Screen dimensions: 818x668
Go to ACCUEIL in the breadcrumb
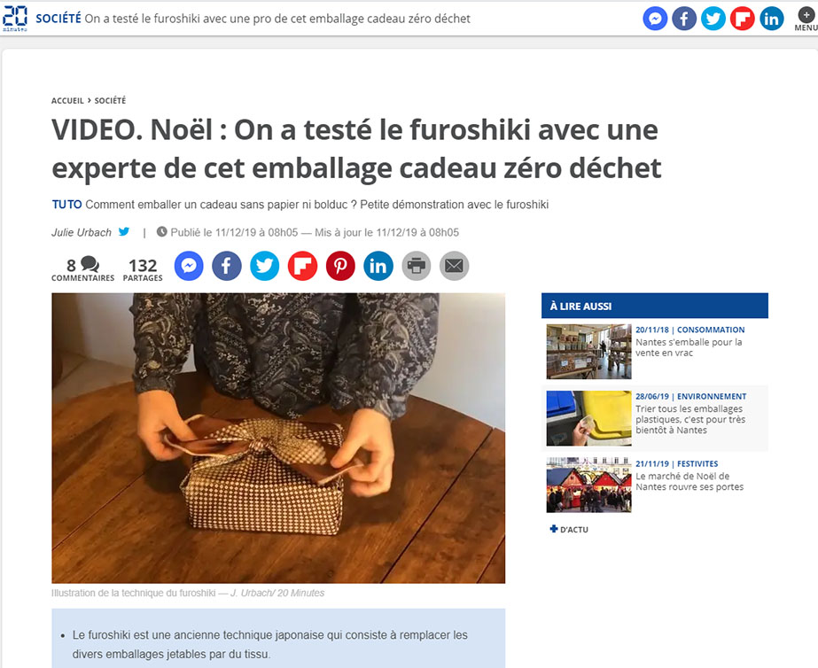[x=67, y=100]
